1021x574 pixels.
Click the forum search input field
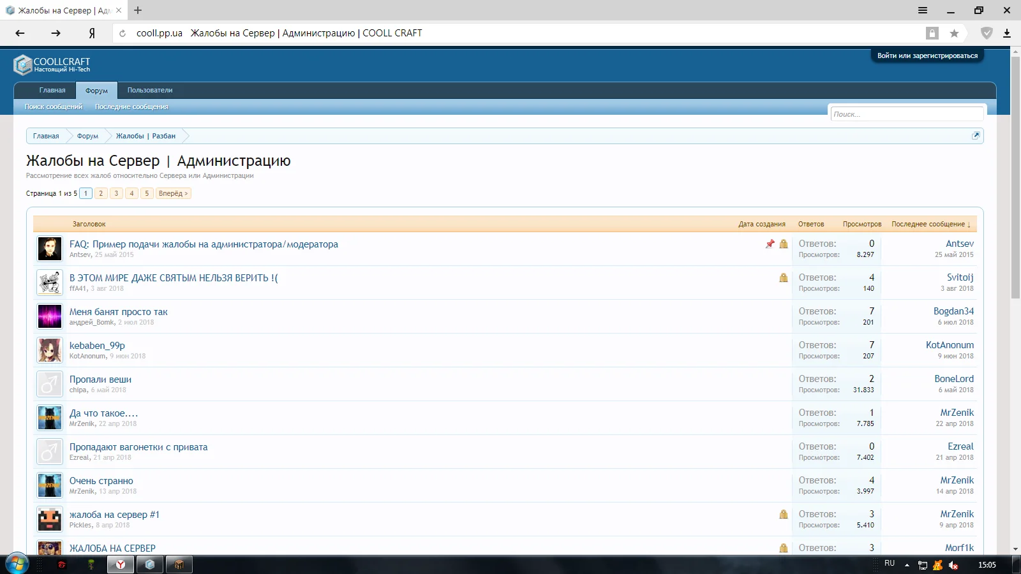[x=906, y=114]
